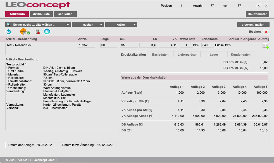Expand the suchen dropdown menu

coord(88,25)
